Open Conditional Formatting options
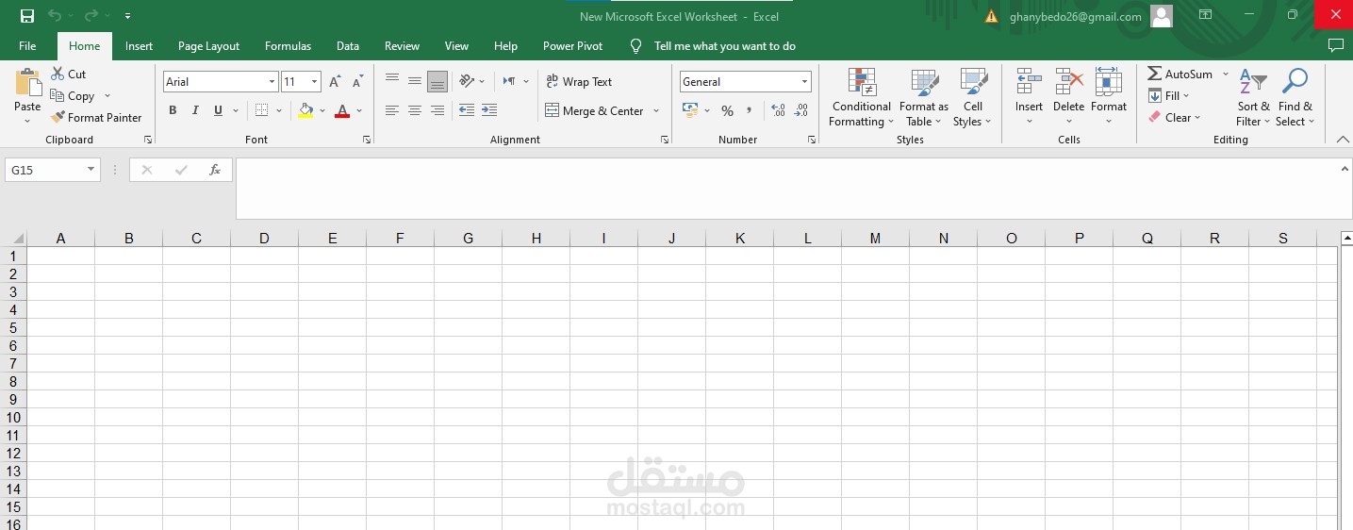This screenshot has height=530, width=1353. pos(861,97)
